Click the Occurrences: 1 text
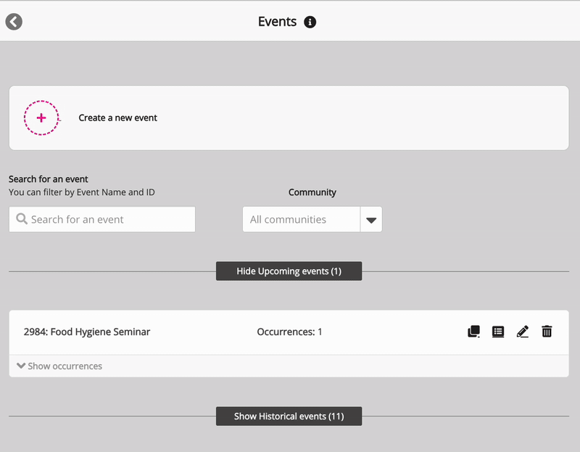 [289, 332]
